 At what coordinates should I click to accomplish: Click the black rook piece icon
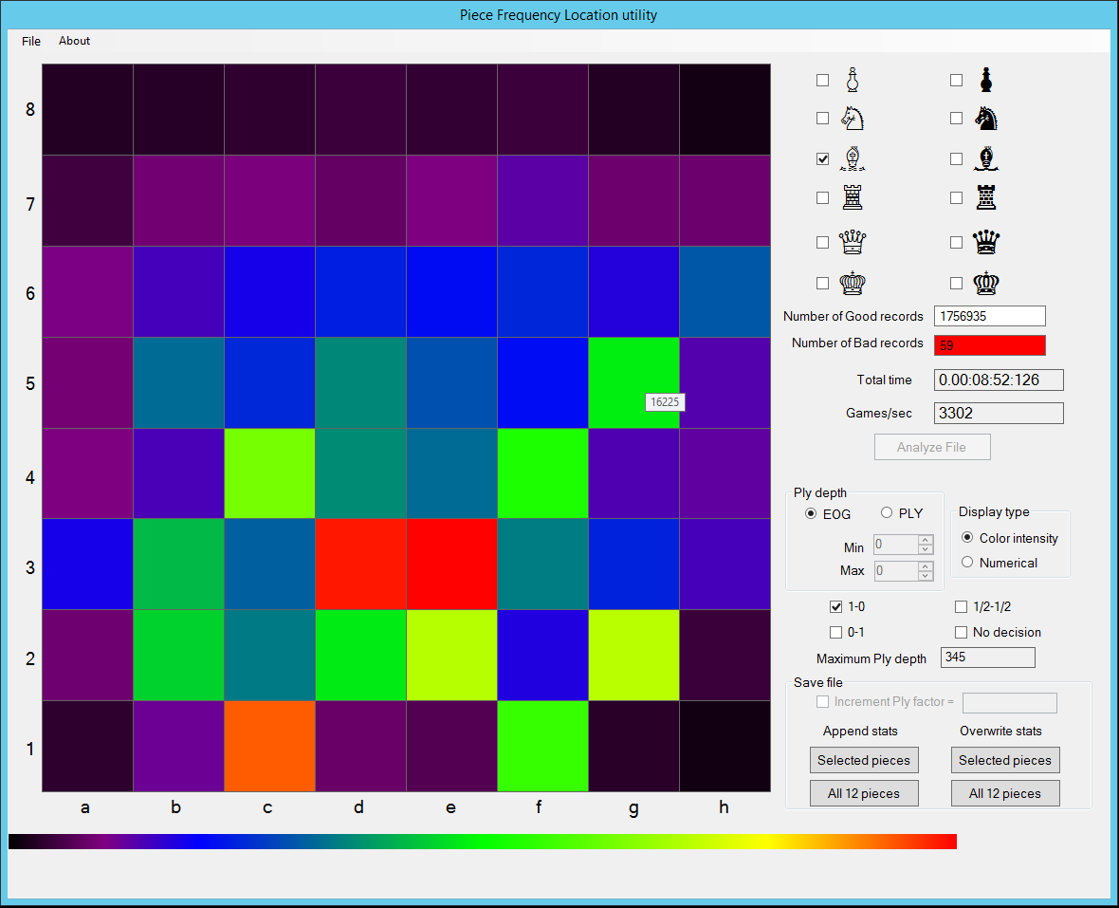(985, 197)
